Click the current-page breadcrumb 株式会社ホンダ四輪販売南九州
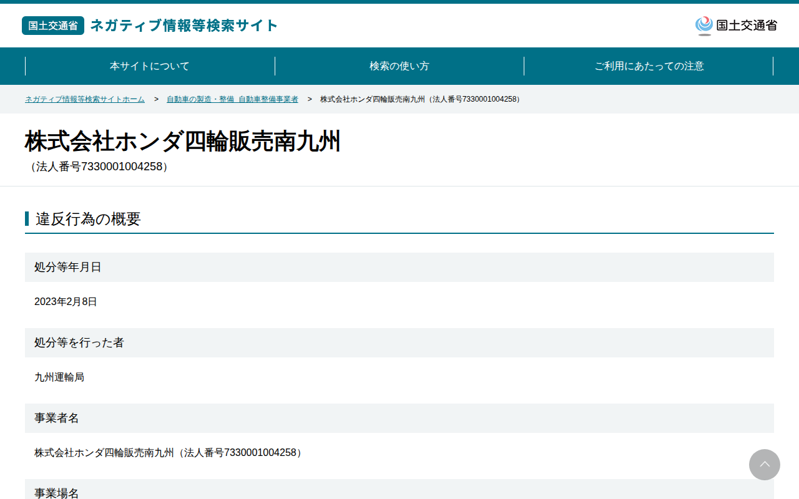The image size is (799, 499). click(421, 99)
